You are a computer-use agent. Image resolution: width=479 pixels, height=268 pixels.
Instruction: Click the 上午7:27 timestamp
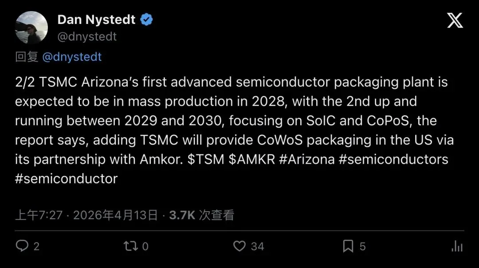point(39,216)
